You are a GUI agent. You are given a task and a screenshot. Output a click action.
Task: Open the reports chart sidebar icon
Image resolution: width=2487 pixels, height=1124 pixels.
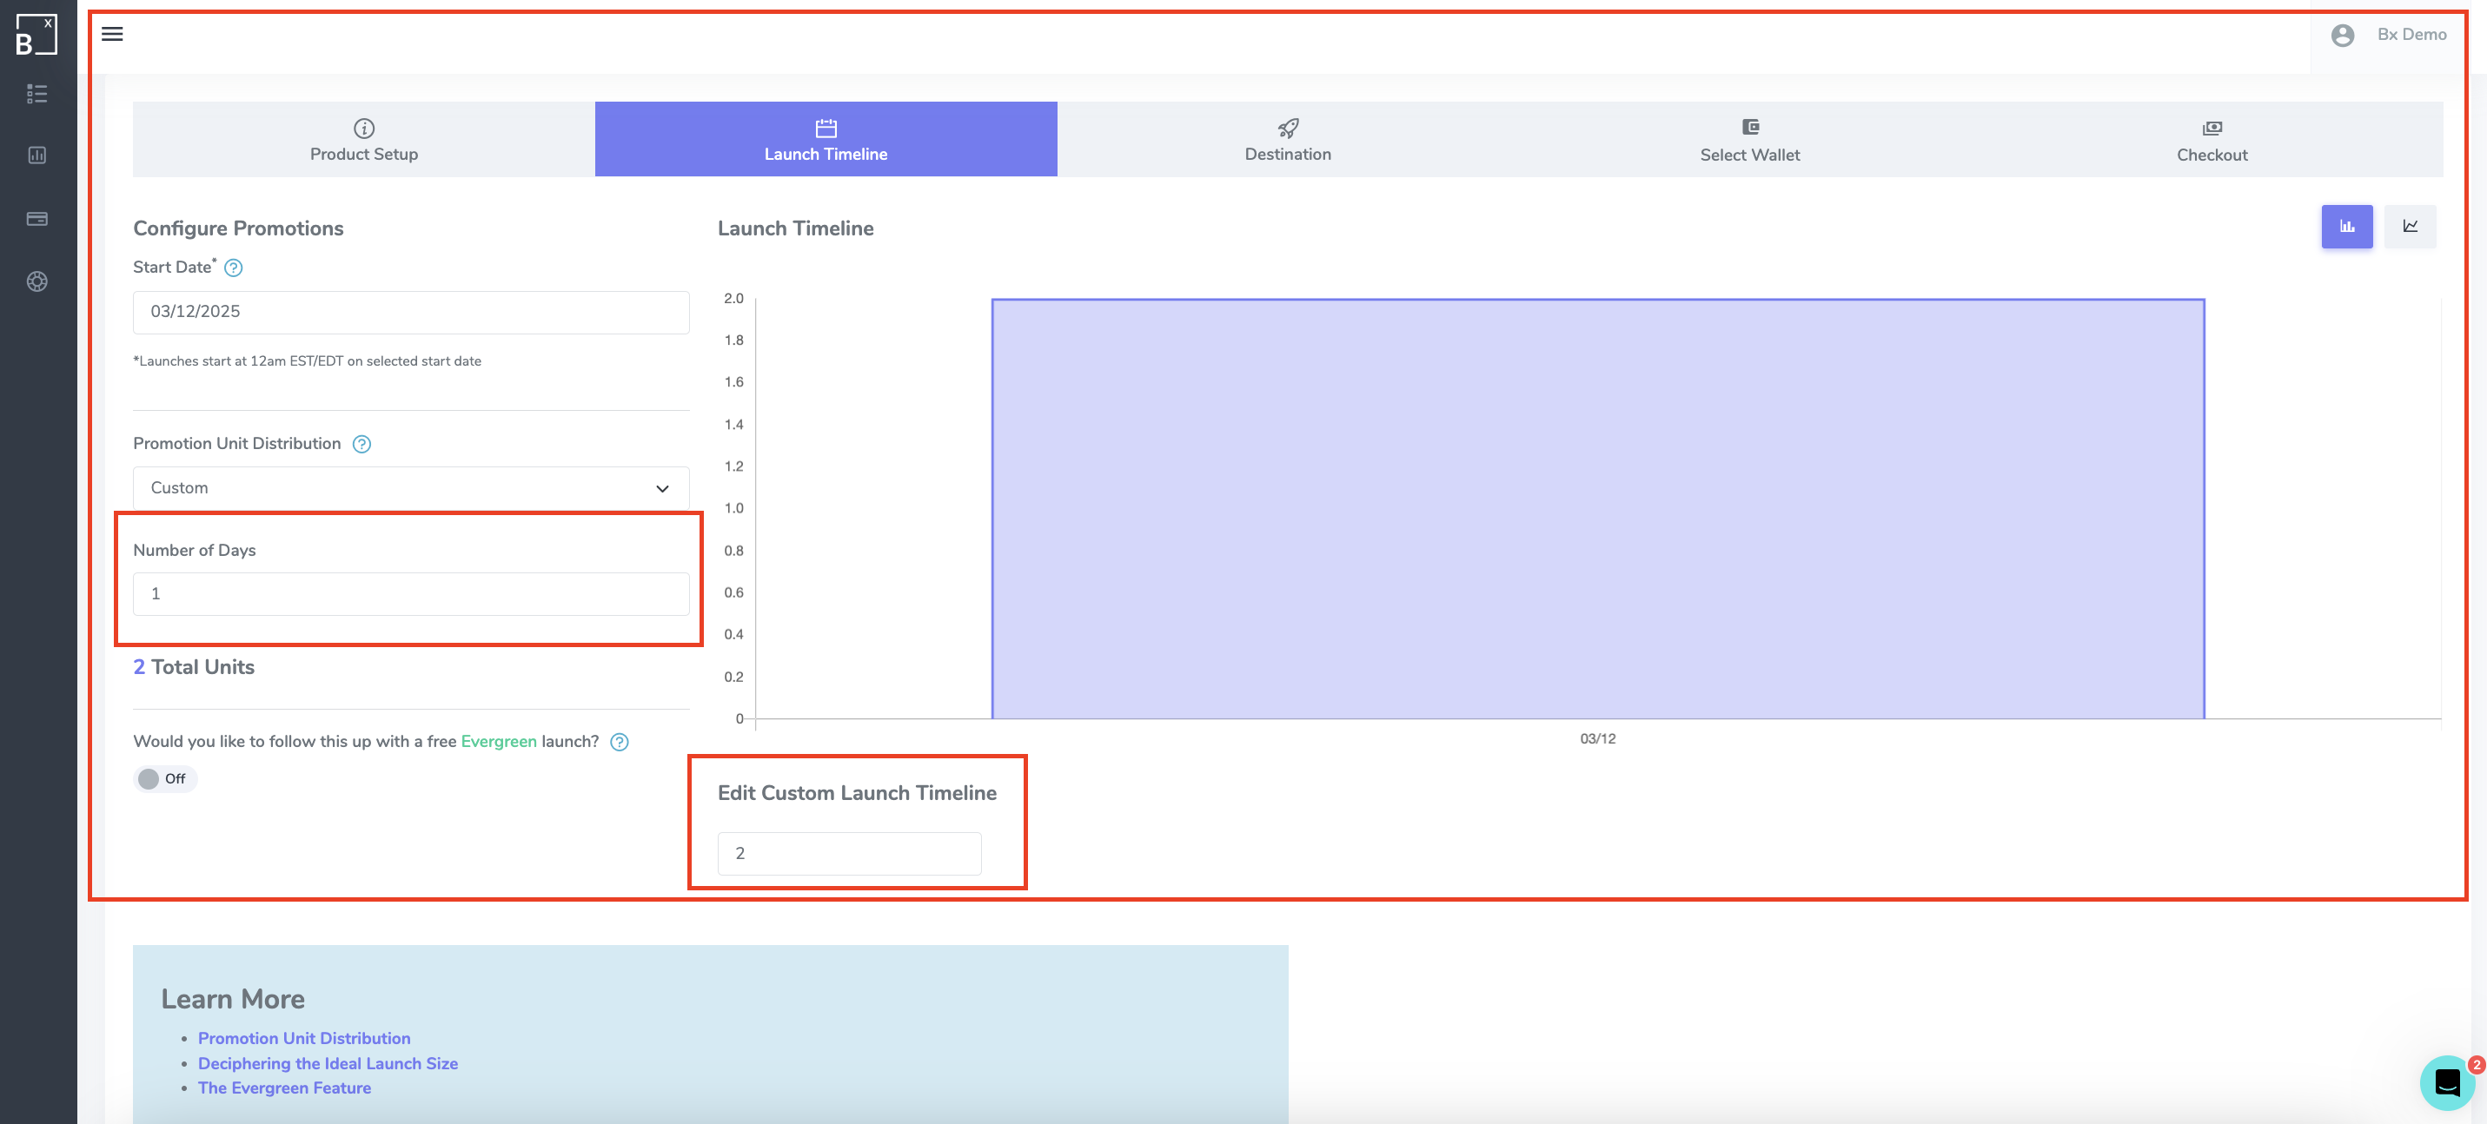36,155
